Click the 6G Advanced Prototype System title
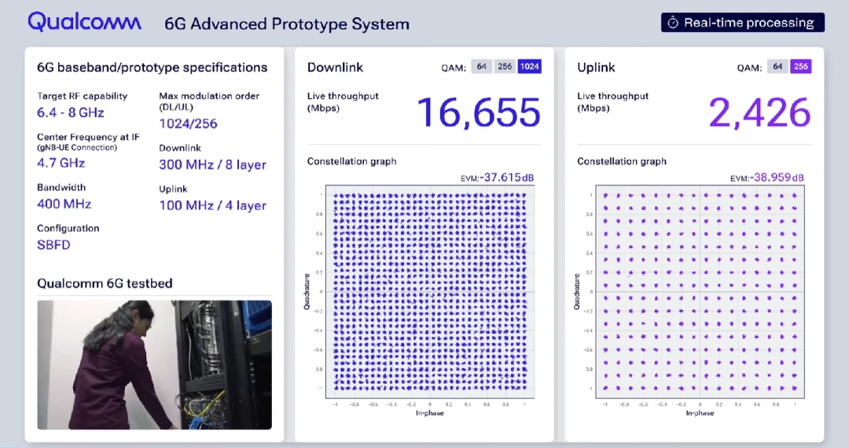Screen dimensions: 849x448 [287, 24]
